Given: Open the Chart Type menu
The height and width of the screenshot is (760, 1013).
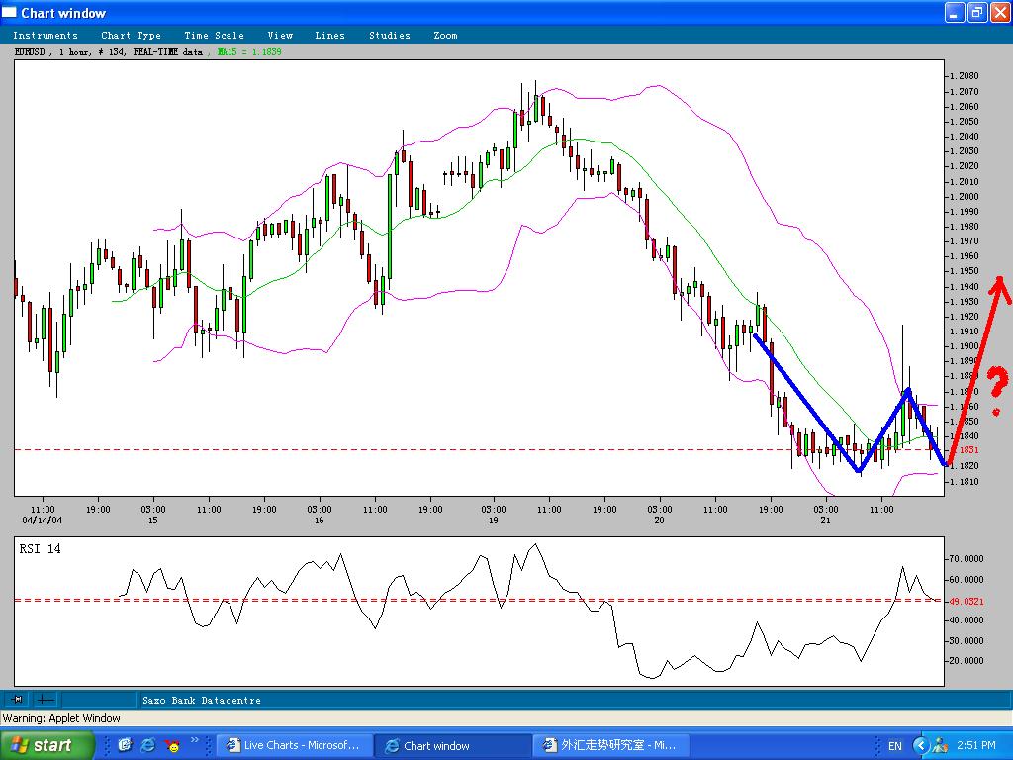Looking at the screenshot, I should pos(132,35).
